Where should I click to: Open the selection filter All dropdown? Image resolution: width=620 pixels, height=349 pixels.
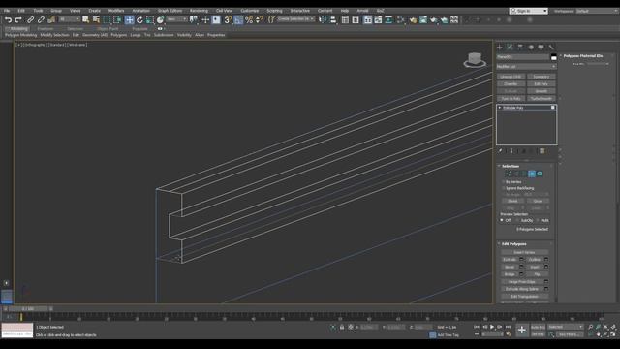69,19
